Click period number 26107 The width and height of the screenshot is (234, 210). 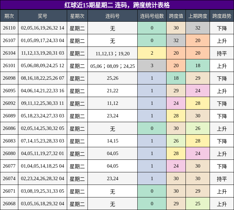(9, 40)
